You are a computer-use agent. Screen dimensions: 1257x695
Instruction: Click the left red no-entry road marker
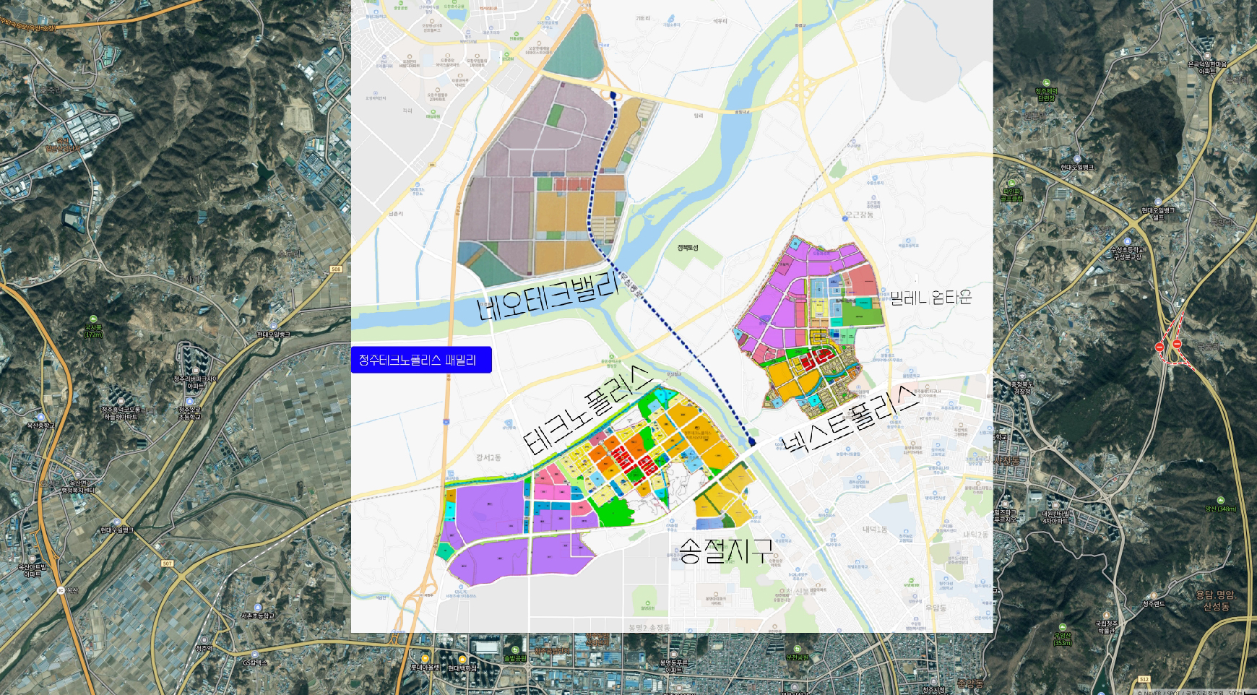(x=1159, y=347)
